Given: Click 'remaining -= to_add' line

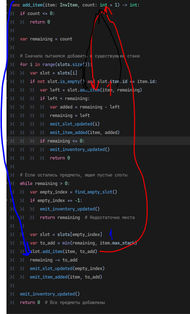Looking at the screenshot, I should point(53,260).
